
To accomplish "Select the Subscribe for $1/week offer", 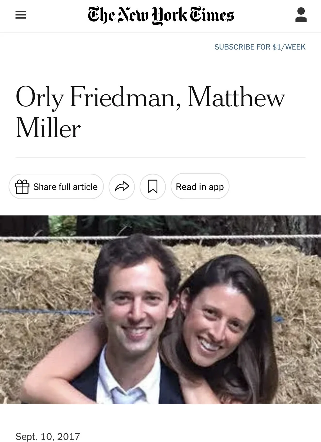I will (260, 47).
